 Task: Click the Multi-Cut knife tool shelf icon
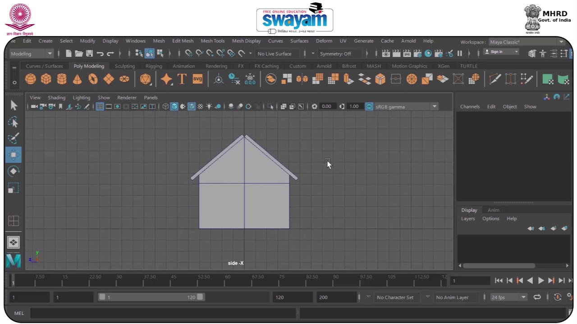pyautogui.click(x=495, y=80)
